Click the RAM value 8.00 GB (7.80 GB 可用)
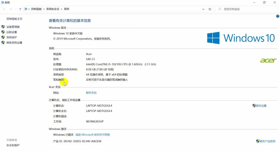The height and width of the screenshot is (151, 280). tap(100, 69)
